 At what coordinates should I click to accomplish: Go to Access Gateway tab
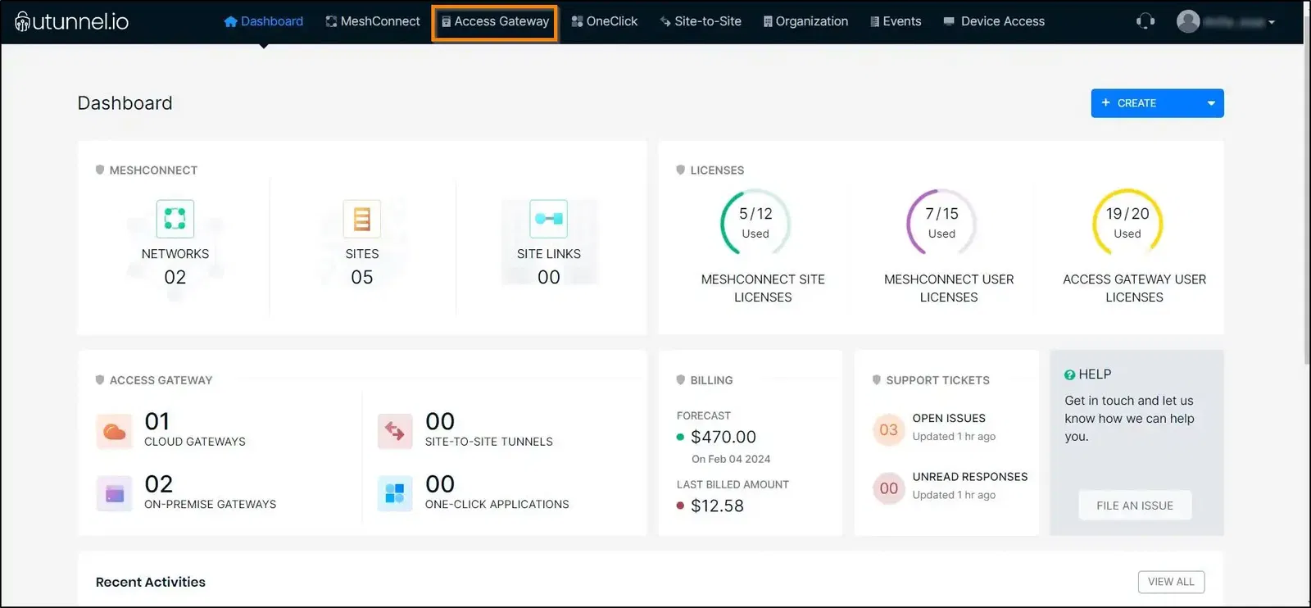tap(495, 22)
